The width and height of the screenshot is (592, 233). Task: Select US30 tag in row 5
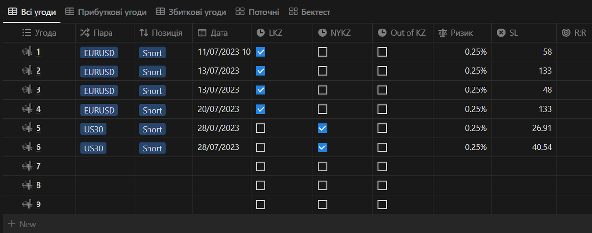[x=94, y=129]
